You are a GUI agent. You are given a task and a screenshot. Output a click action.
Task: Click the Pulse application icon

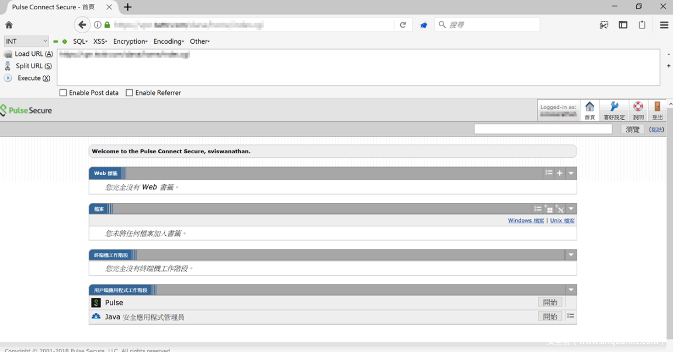[x=96, y=302]
